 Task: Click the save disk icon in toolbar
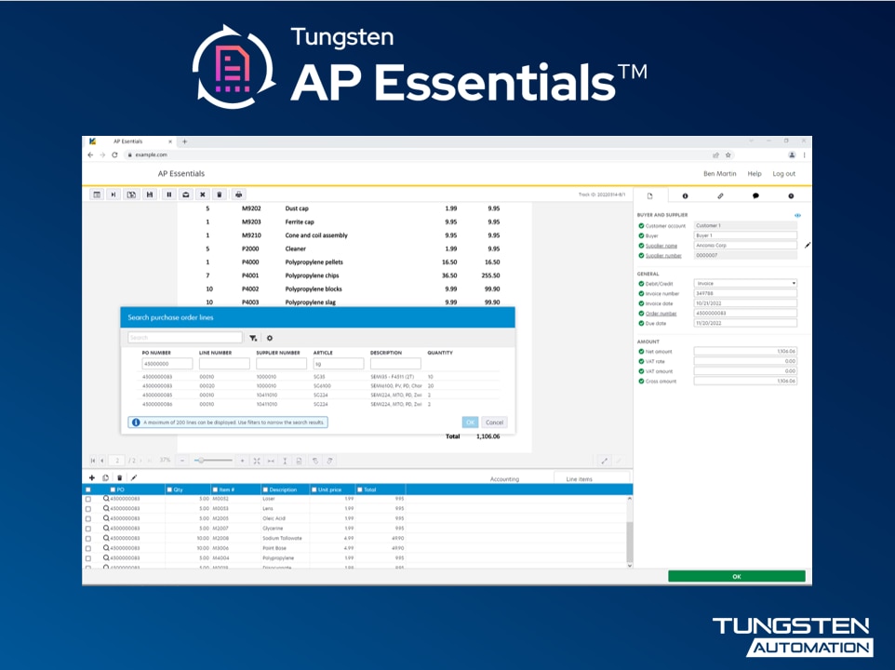click(150, 194)
